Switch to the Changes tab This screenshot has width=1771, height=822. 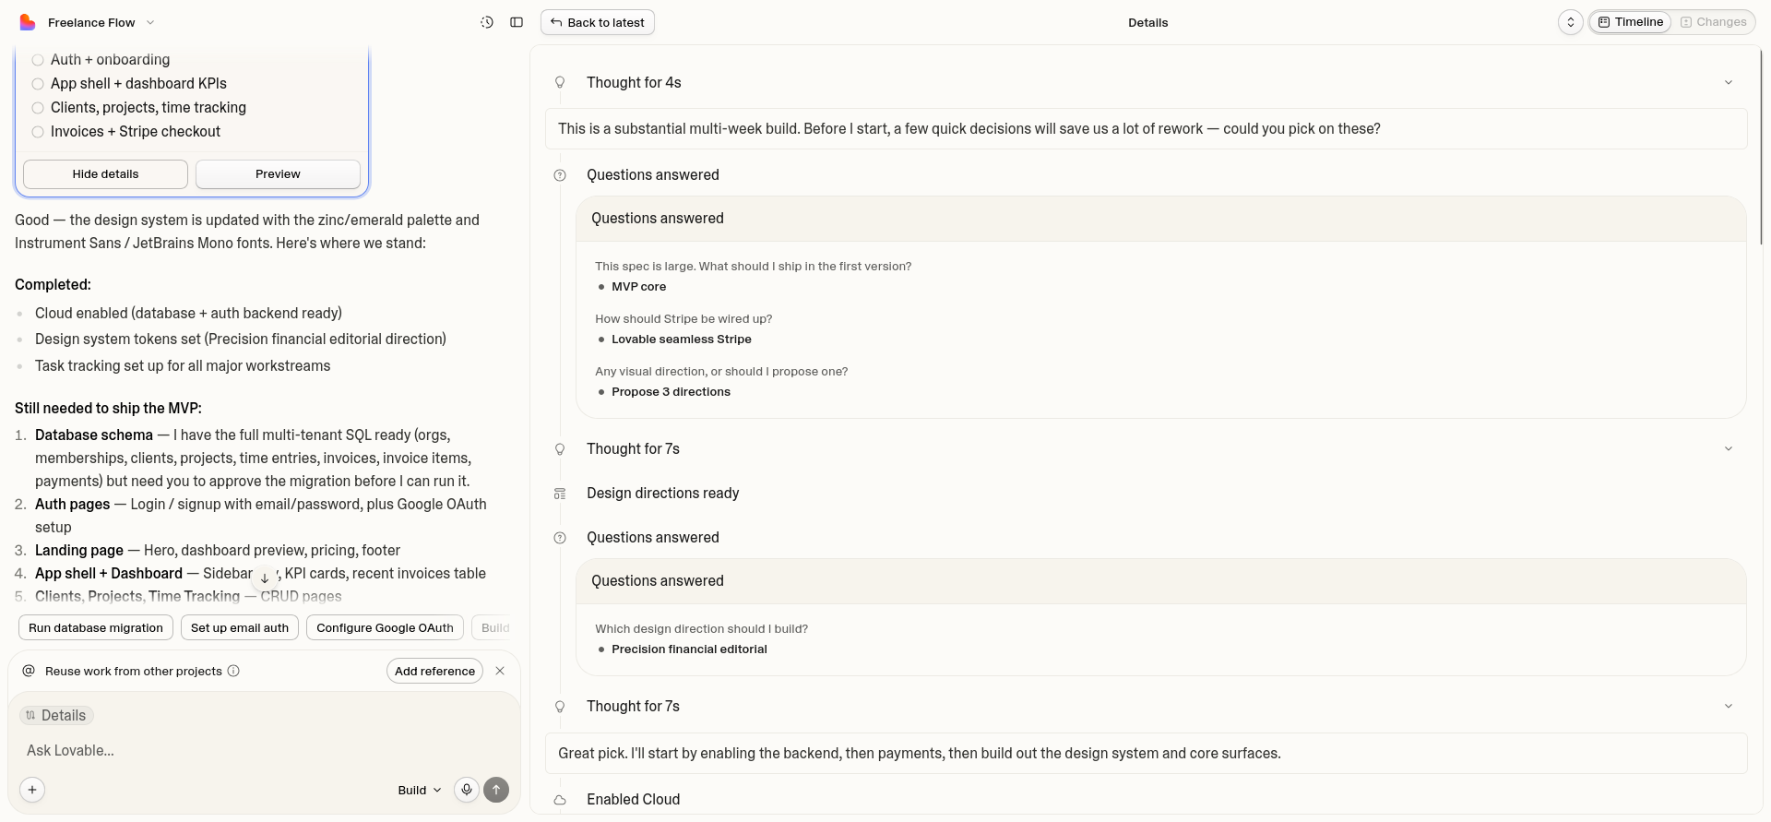pyautogui.click(x=1714, y=22)
